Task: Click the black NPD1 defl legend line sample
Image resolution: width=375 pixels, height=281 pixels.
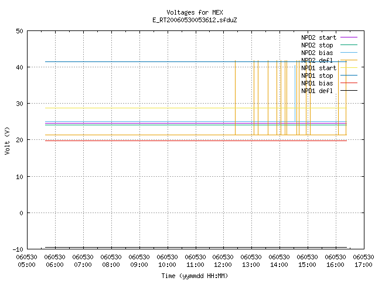Action: click(349, 91)
